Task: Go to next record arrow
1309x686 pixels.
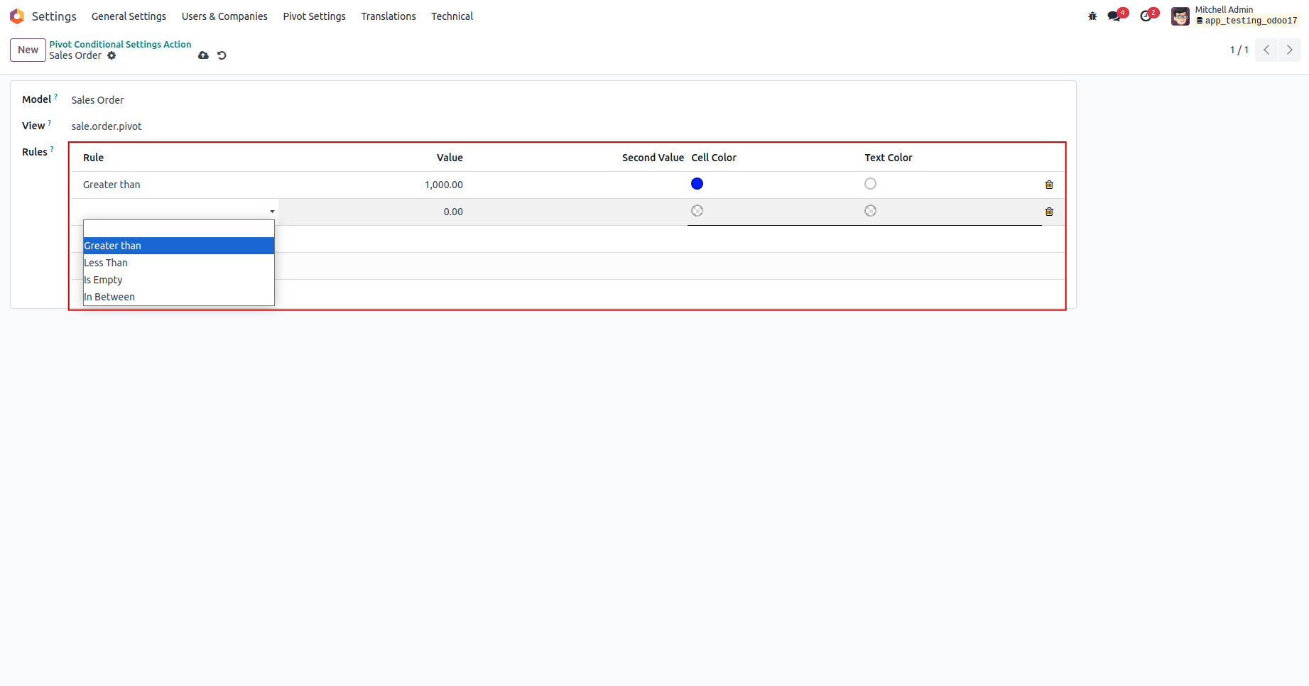Action: pyautogui.click(x=1290, y=50)
